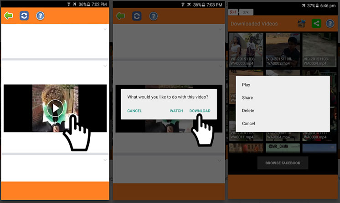The height and width of the screenshot is (203, 340).
Task: Tap refresh icon in dimmed middle screen
Action: [137, 16]
